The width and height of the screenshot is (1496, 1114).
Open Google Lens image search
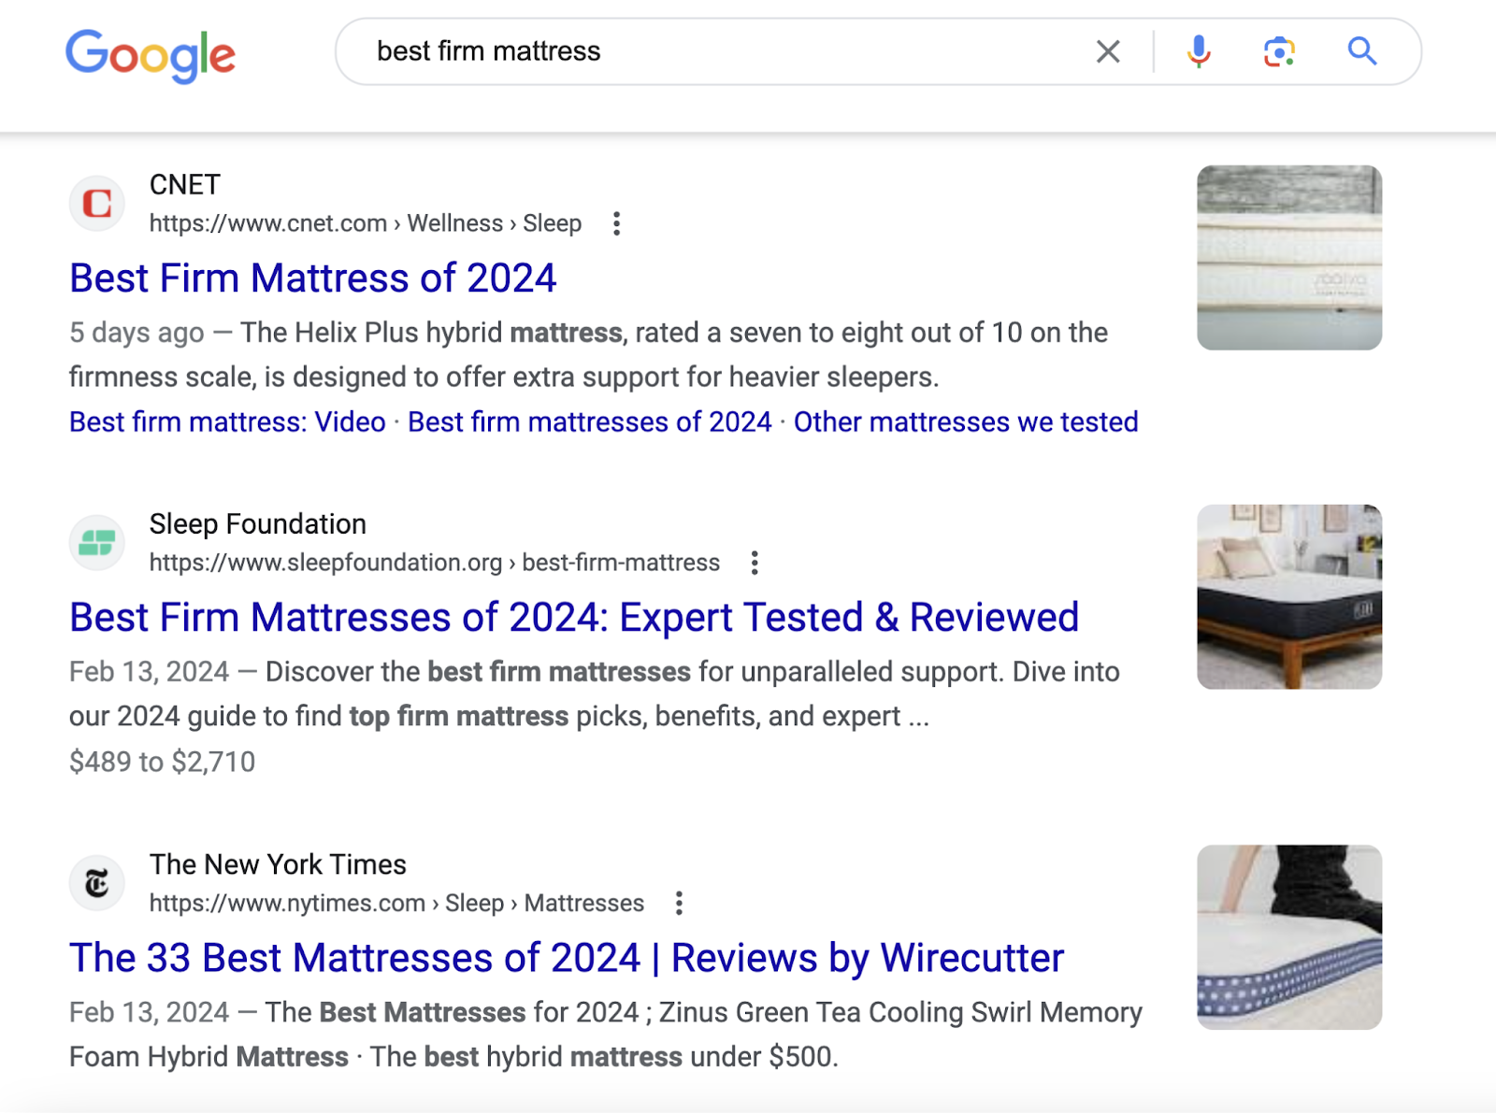tap(1278, 51)
